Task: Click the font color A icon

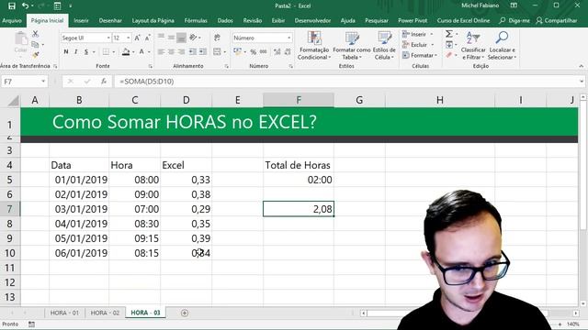Action: tap(141, 51)
